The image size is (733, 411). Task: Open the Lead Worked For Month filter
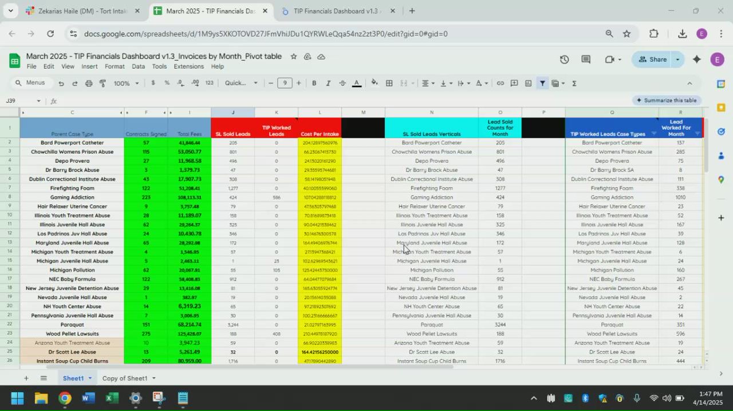(697, 134)
